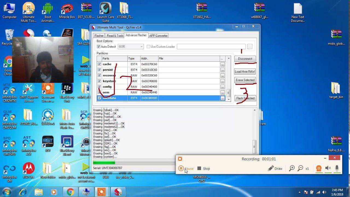Switch to the Flasher tab
This screenshot has width=350, height=197.
[99, 36]
